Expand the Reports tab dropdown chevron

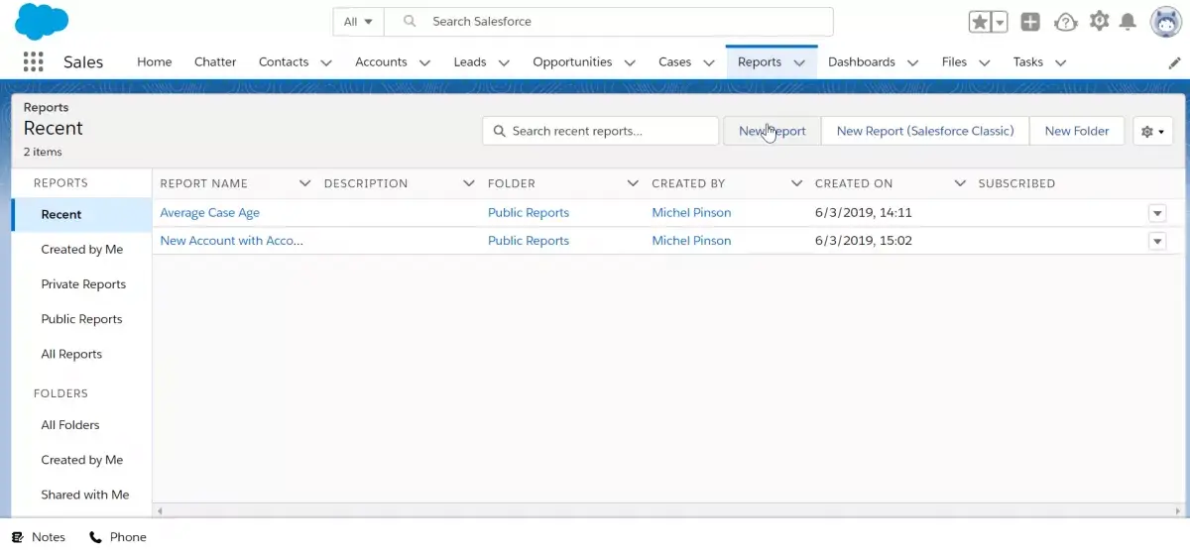[x=799, y=62]
